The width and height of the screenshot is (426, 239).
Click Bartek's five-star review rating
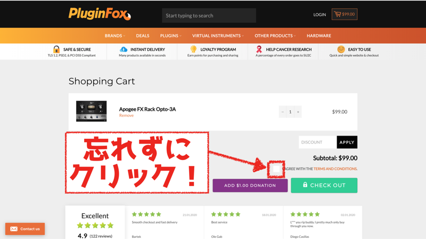[146, 214]
